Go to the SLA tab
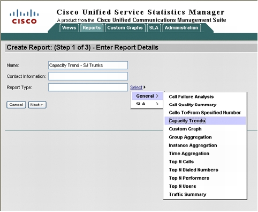 point(154,28)
